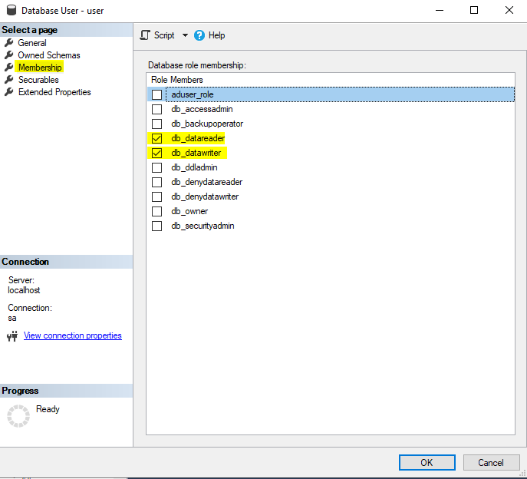Check the db_owner checkbox
Screen dimensions: 527x479
[156, 211]
